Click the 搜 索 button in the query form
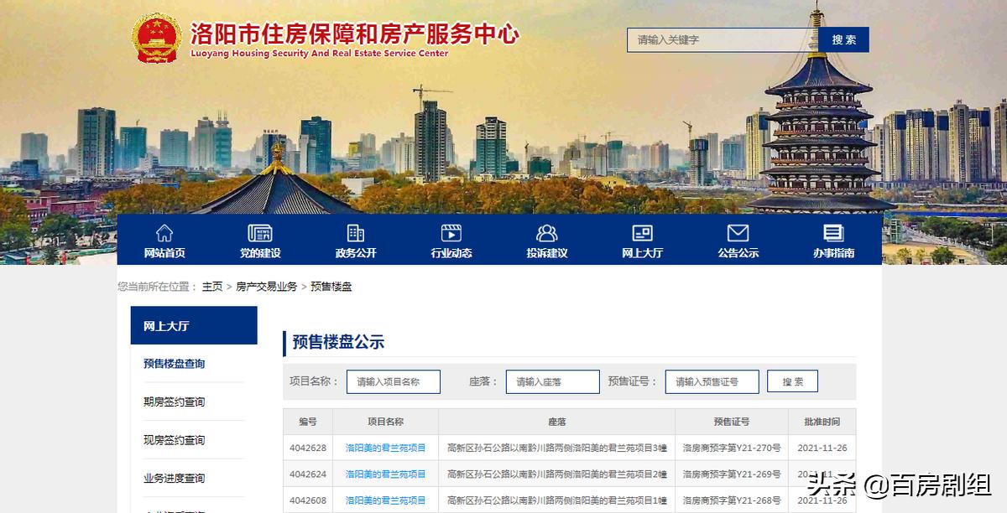The image size is (1007, 513). pos(790,381)
